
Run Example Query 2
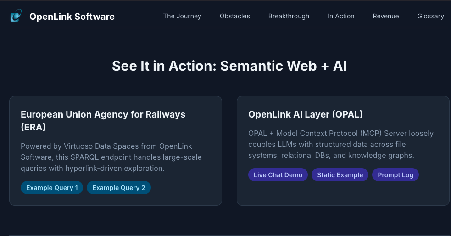[119, 188]
